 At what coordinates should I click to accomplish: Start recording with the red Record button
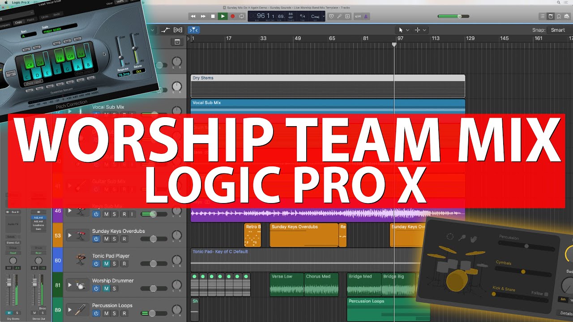[x=232, y=17]
